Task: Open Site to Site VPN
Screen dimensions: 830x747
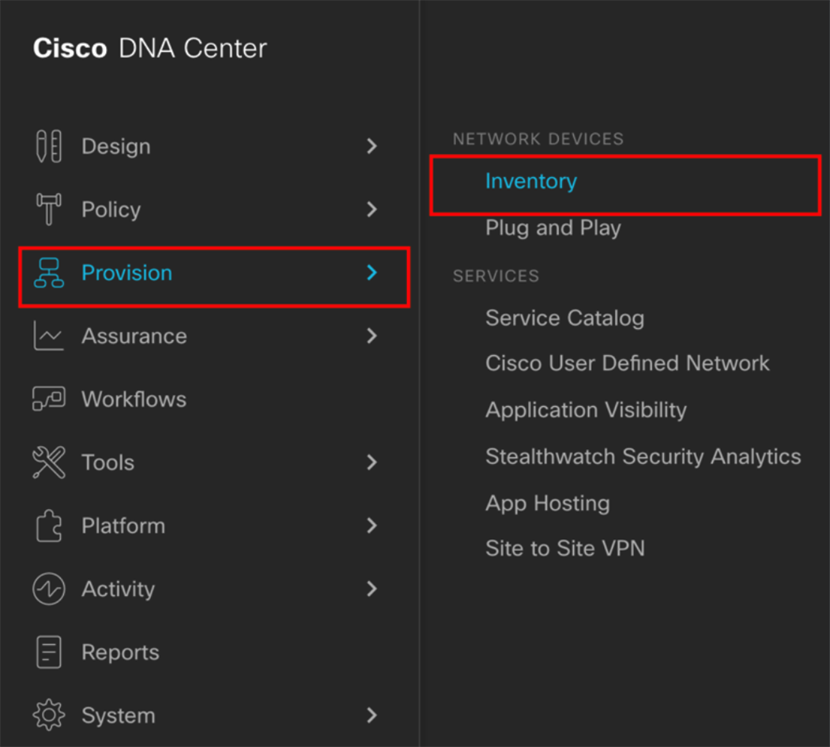Action: pos(565,549)
